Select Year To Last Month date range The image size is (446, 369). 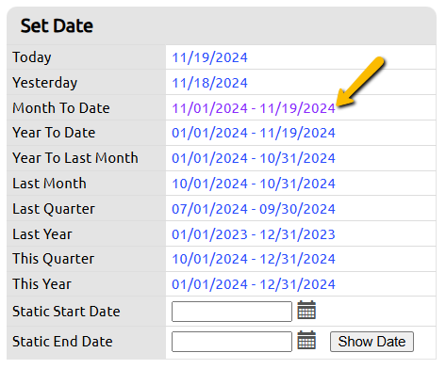pos(254,158)
